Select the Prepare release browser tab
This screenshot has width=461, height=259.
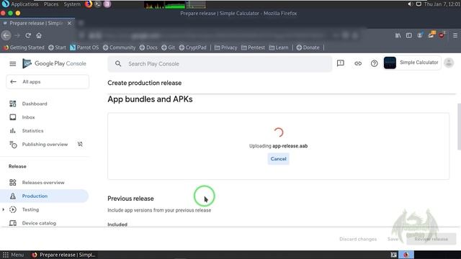coord(37,23)
